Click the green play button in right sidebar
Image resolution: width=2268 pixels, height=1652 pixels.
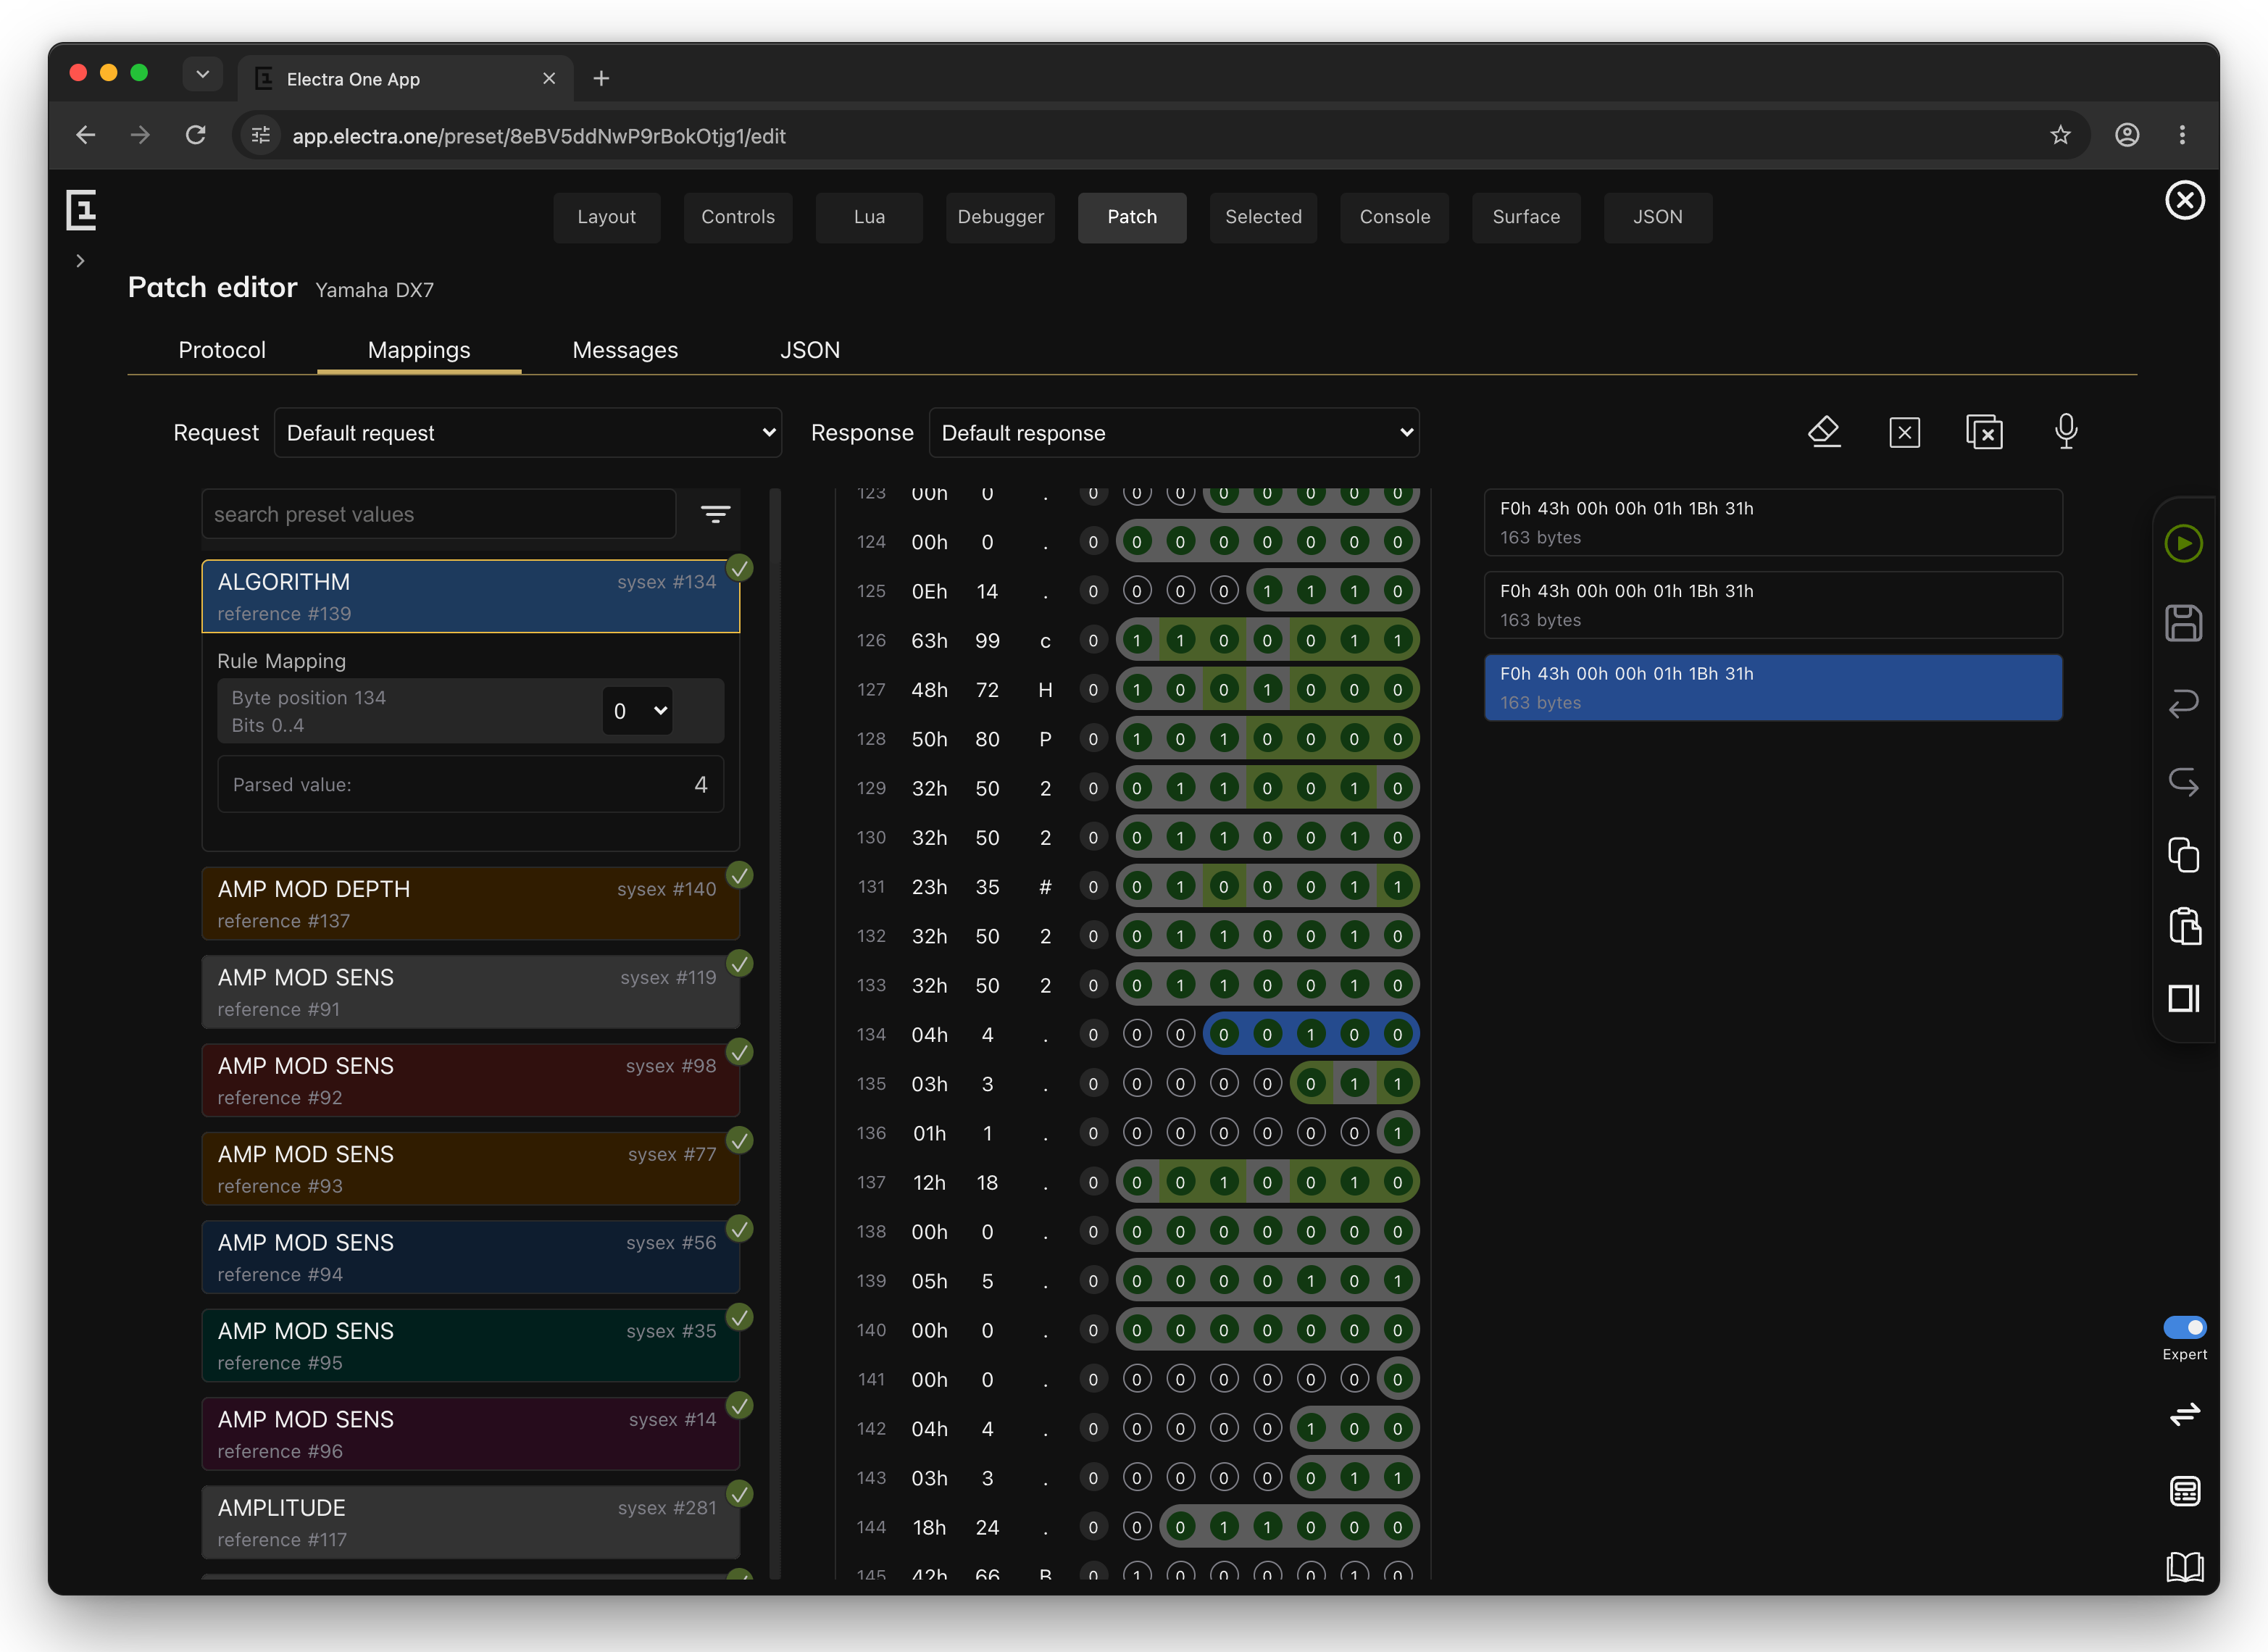click(2183, 543)
